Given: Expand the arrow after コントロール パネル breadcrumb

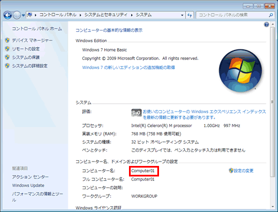Looking at the screenshot, I should (81, 15).
